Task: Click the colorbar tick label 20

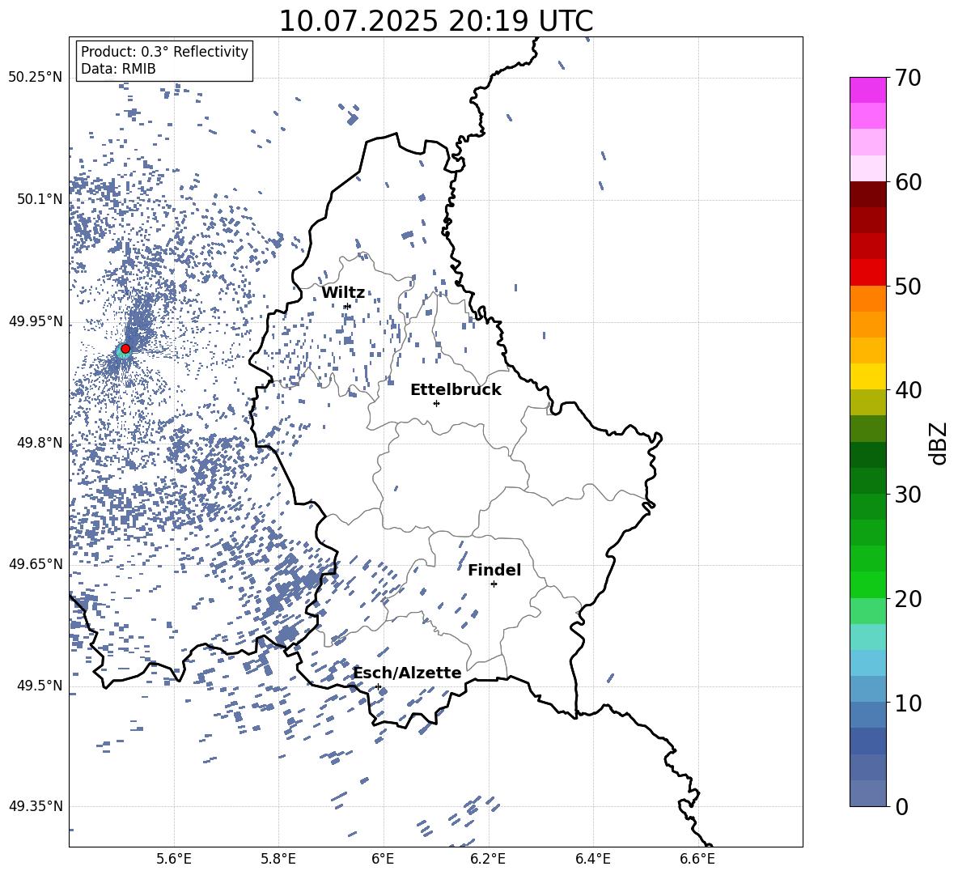Action: point(908,599)
